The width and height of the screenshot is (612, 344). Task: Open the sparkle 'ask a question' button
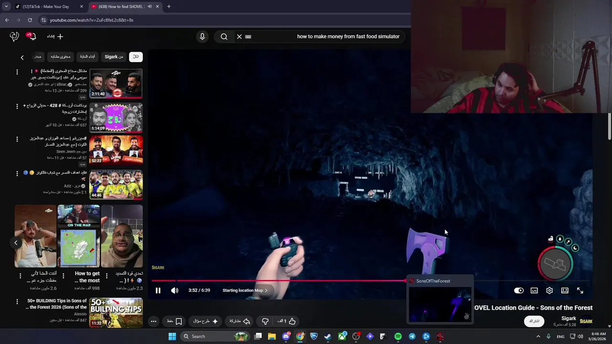[206, 321]
